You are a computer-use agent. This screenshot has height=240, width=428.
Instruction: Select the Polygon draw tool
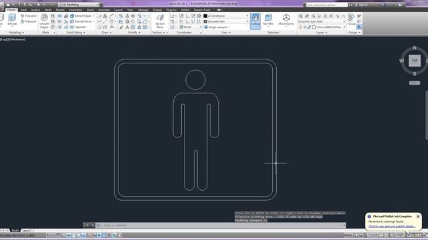pos(100,27)
